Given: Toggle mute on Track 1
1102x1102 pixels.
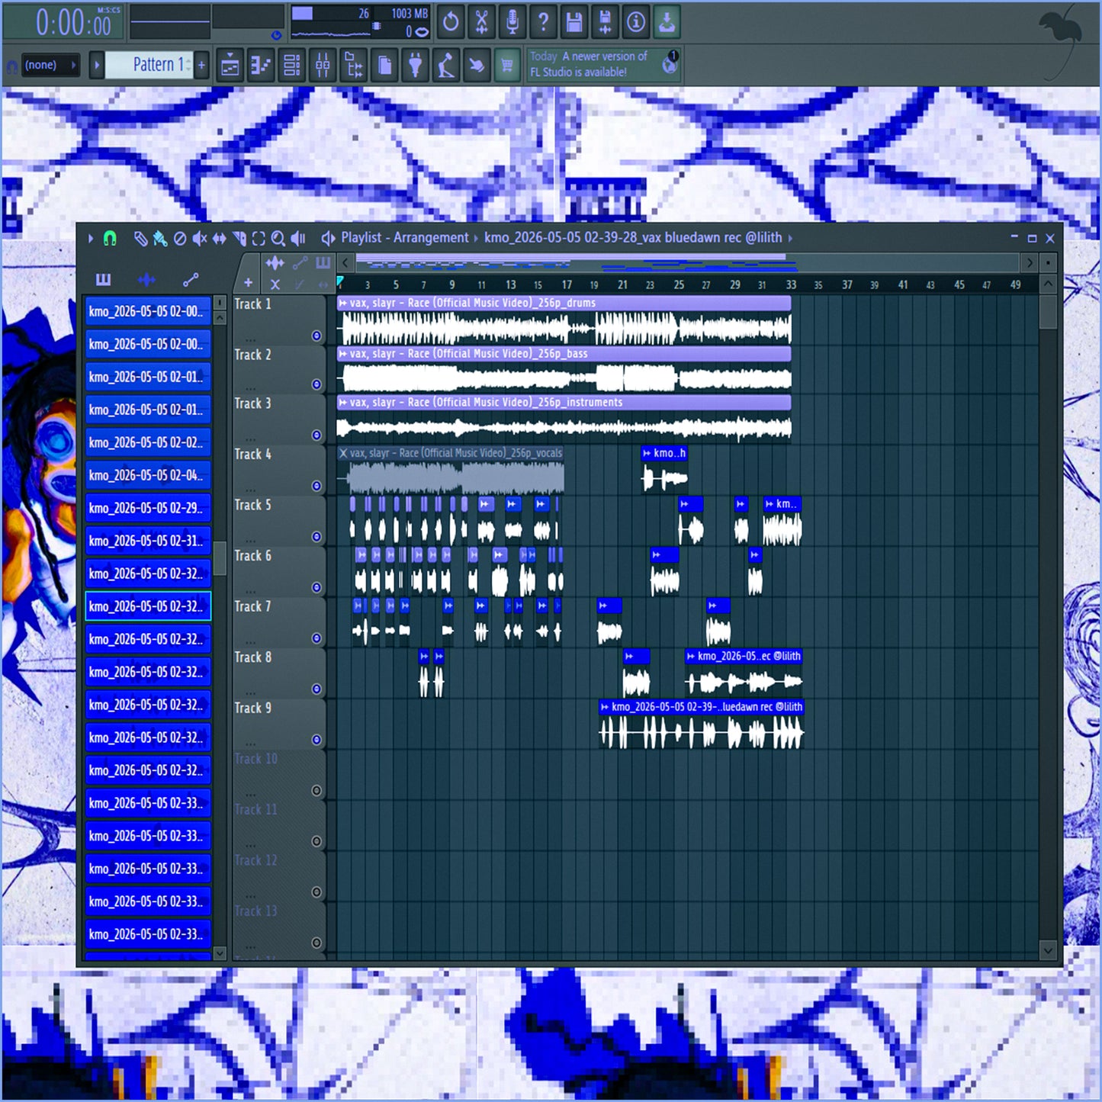Looking at the screenshot, I should (316, 336).
